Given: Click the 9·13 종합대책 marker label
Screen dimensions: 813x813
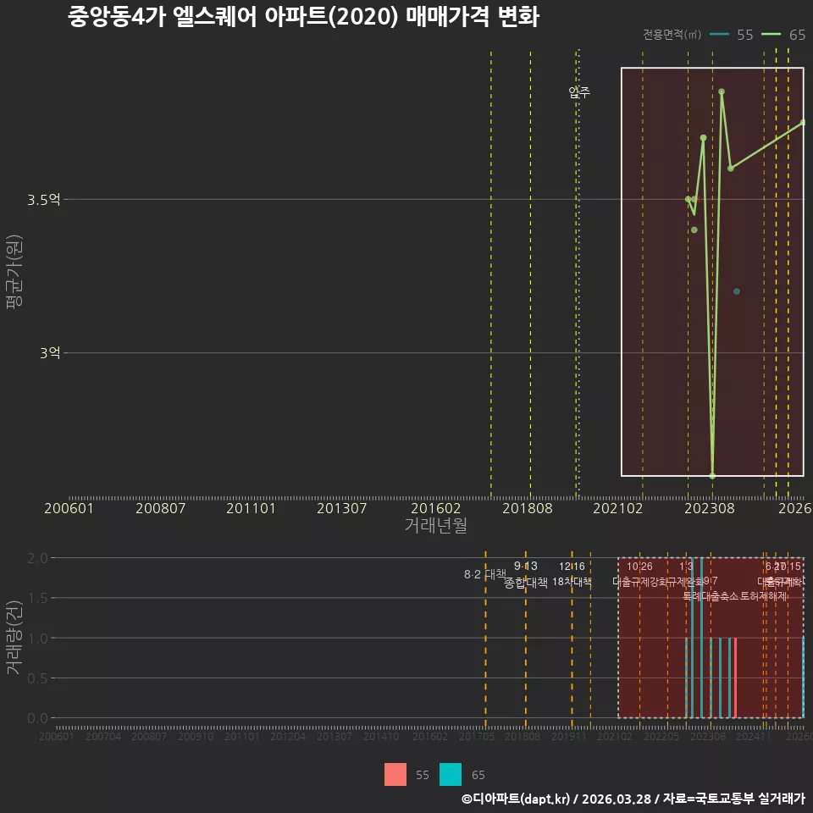Looking at the screenshot, I should [x=525, y=574].
